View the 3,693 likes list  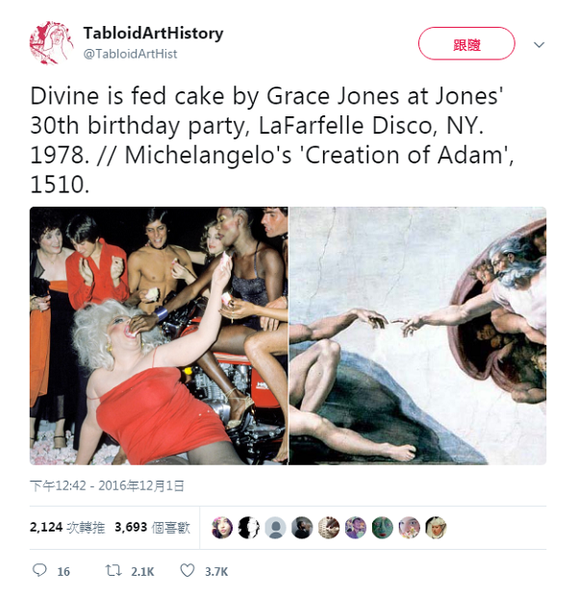point(152,527)
